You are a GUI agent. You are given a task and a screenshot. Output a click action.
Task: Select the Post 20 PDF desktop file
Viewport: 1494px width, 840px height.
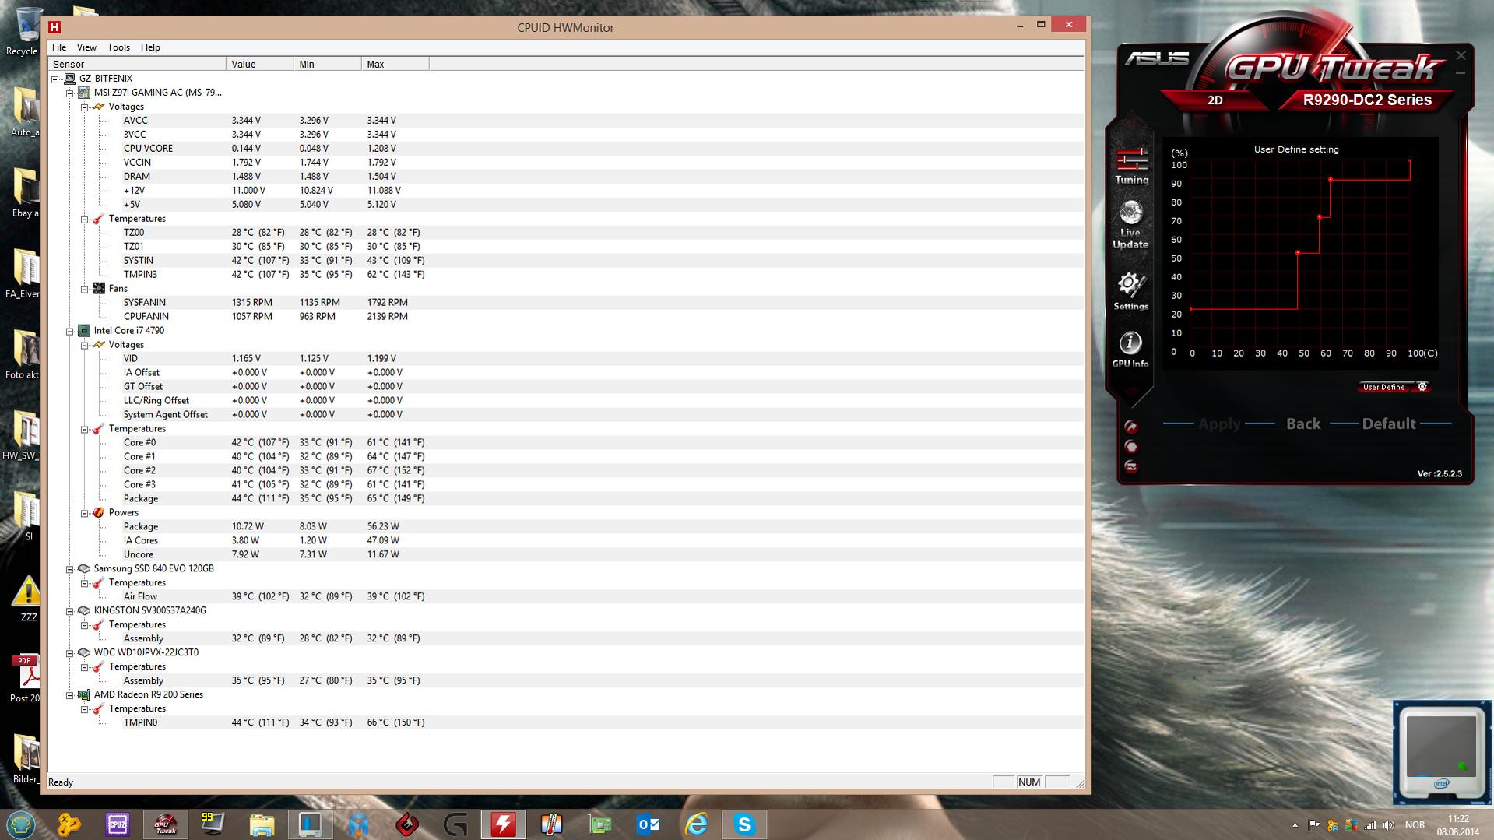click(x=25, y=679)
